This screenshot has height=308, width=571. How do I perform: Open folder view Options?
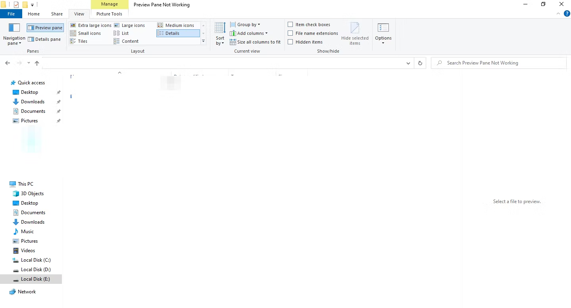pos(383,34)
